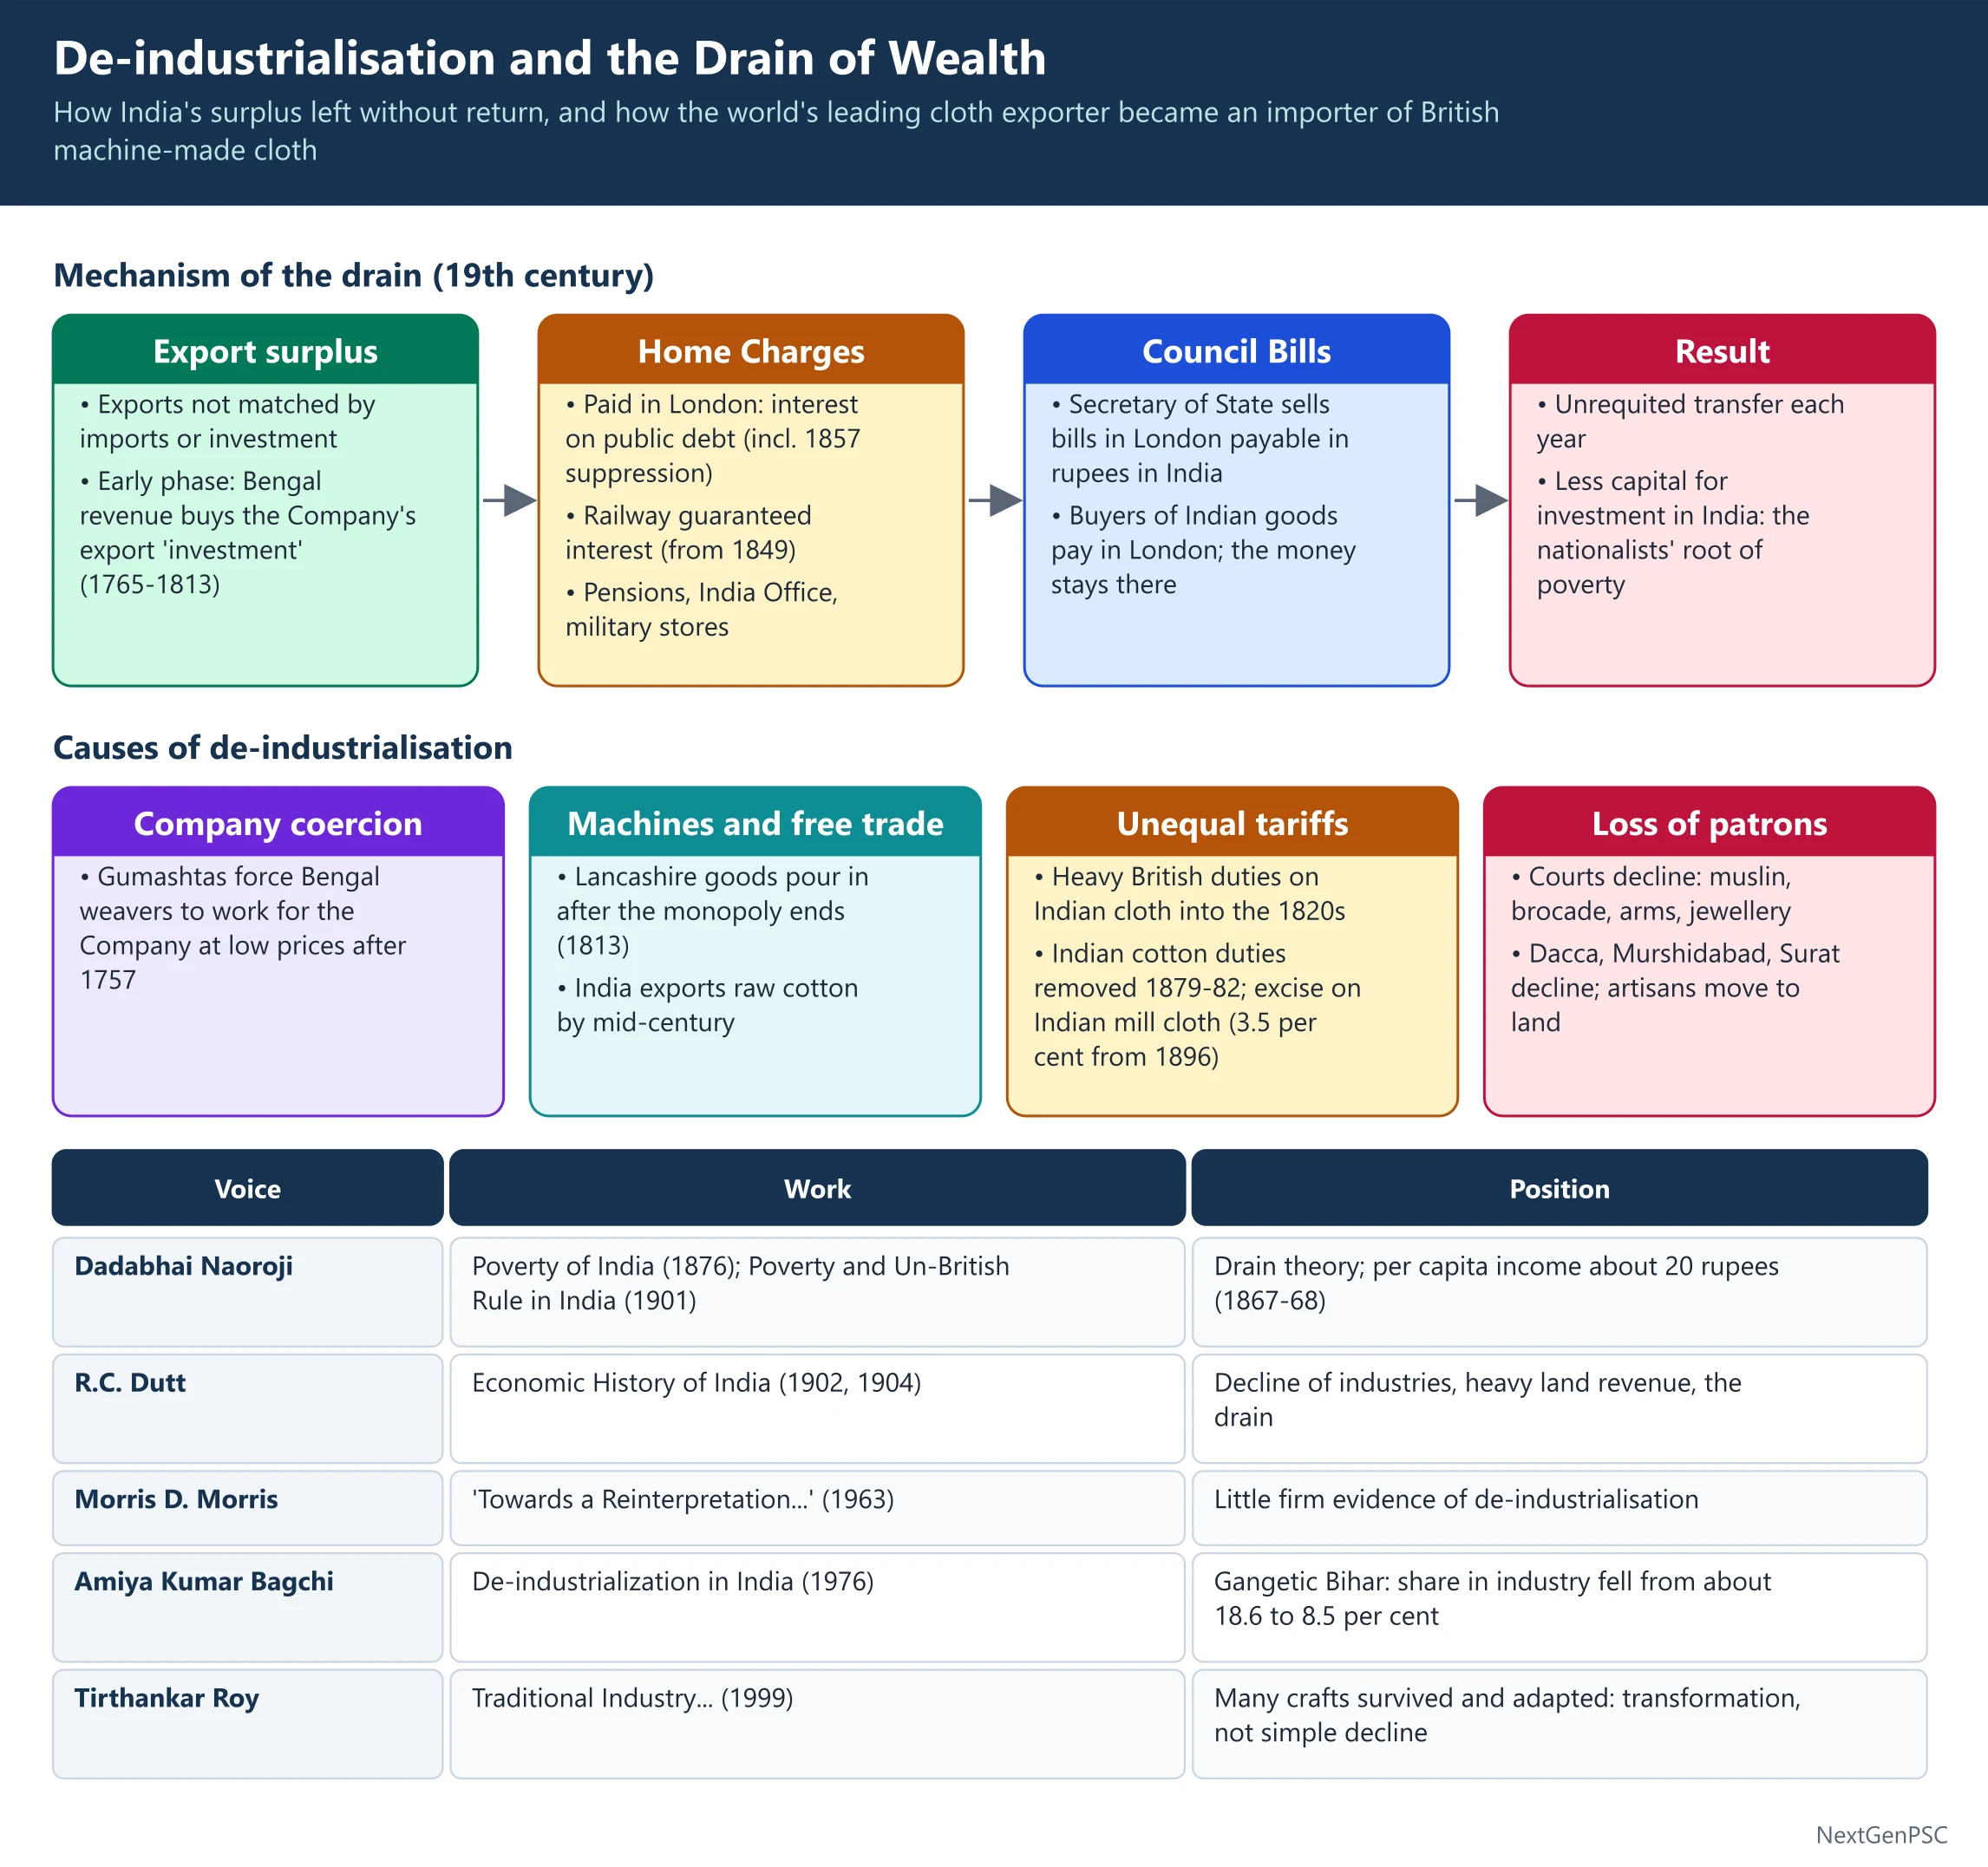Click the Morris D. Morris cell
Viewport: 1988px width, 1867px height.
(x=248, y=1508)
